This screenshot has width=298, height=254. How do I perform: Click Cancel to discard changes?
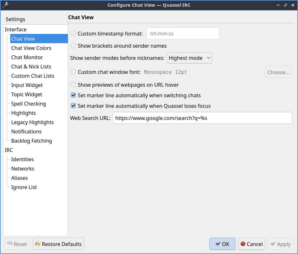point(251,244)
